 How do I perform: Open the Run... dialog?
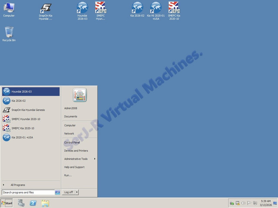tap(68, 175)
